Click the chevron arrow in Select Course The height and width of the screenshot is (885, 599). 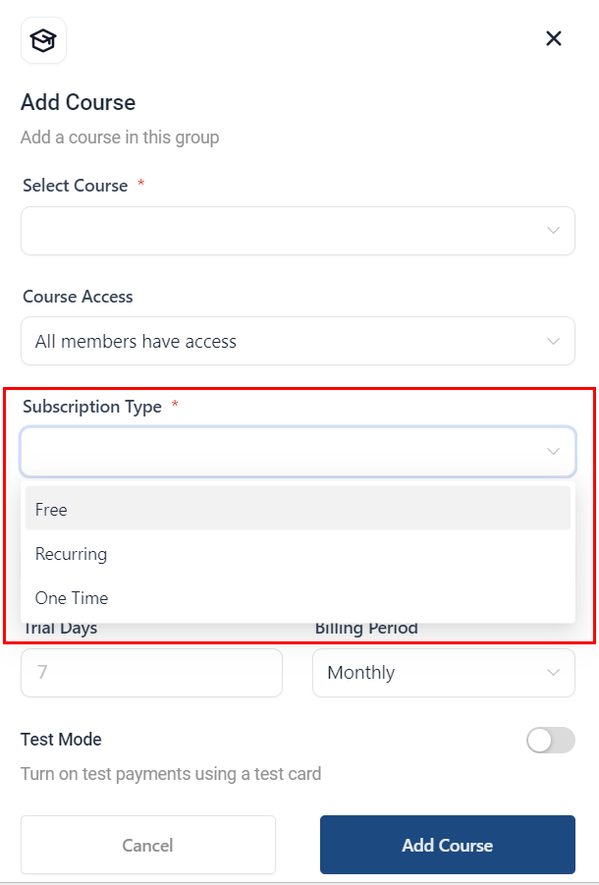click(554, 231)
